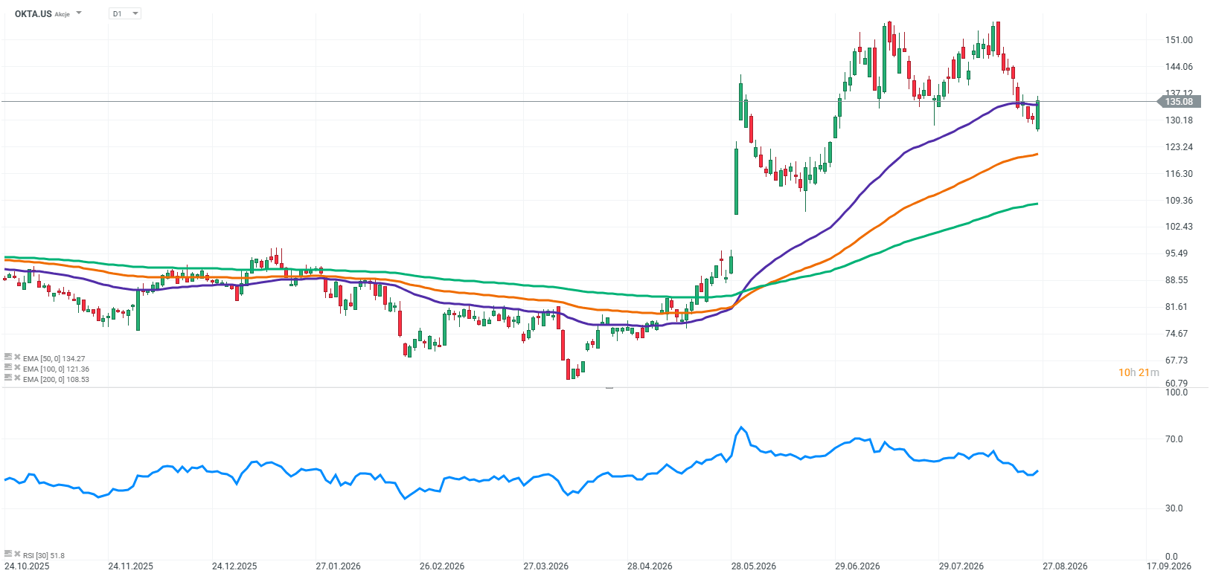Viewport: 1210px width, 579px height.
Task: Click the 88.55 price axis label
Action: point(1177,280)
